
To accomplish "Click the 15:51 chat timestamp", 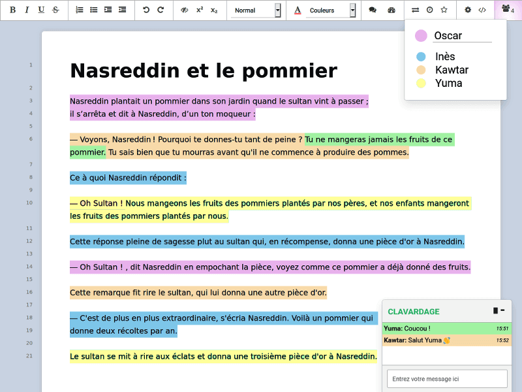I will pyautogui.click(x=502, y=329).
